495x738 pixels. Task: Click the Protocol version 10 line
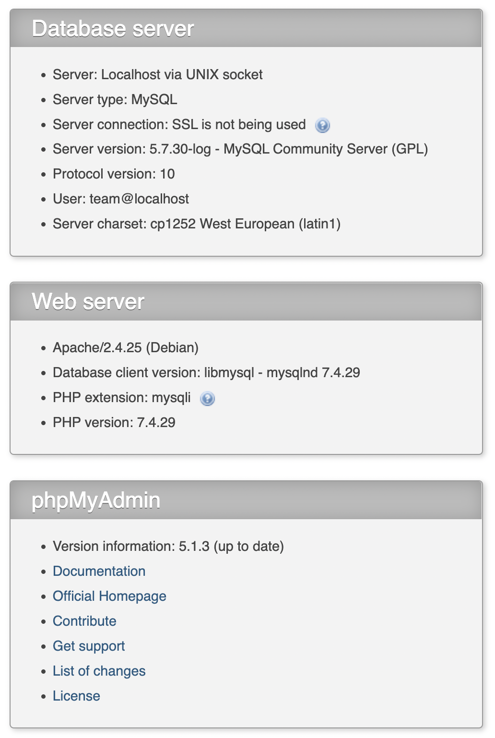click(x=115, y=174)
